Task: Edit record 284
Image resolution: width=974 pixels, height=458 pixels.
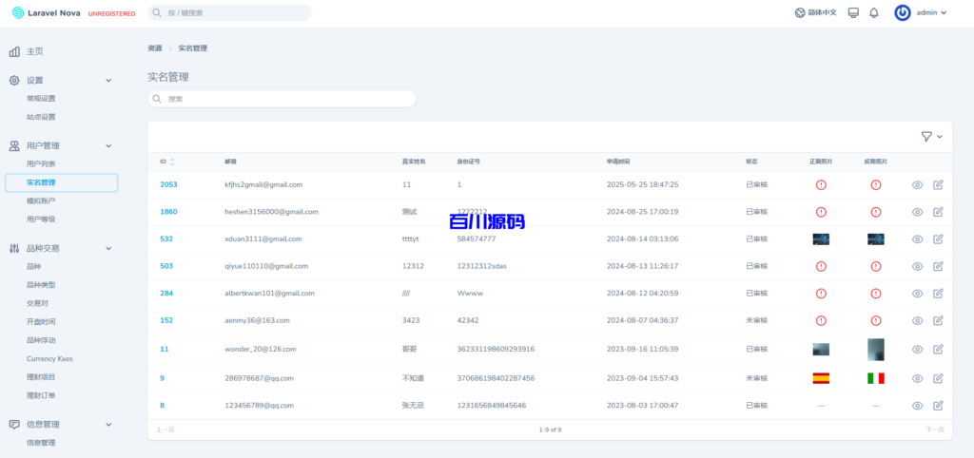Action: [x=938, y=294]
